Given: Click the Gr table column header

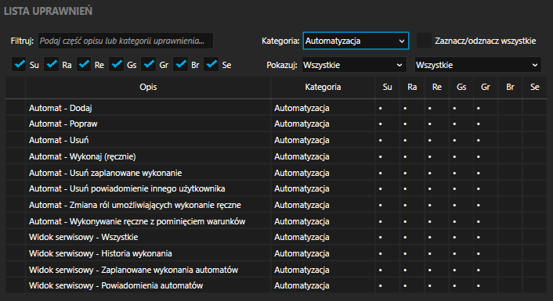Looking at the screenshot, I should tap(486, 88).
